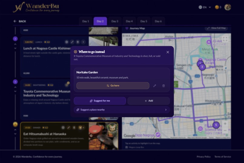The image size is (244, 163).
Task: Click the pencil edit icon on Lunch card
Action: click(x=72, y=42)
